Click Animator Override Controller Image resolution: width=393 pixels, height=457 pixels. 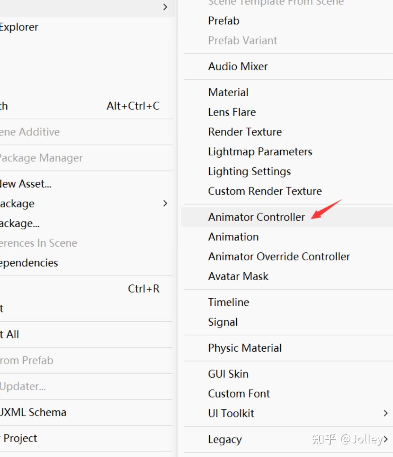[279, 257]
